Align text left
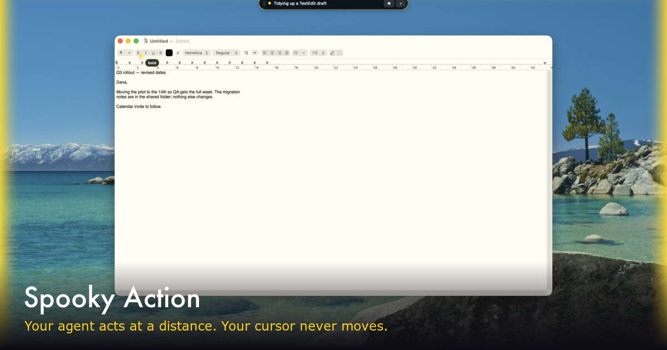 coord(265,53)
